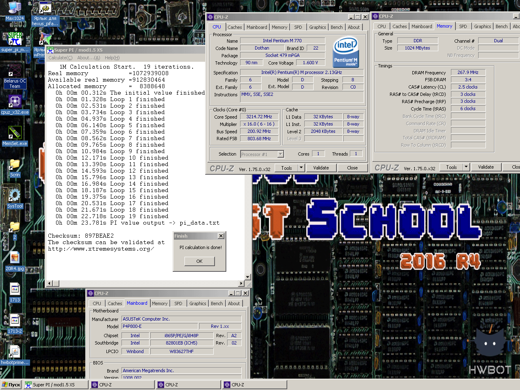The width and height of the screenshot is (520, 390).
Task: Activate the first CPU-Z taskbar entry
Action: point(122,385)
